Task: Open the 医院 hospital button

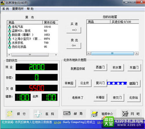Action: pos(46,114)
